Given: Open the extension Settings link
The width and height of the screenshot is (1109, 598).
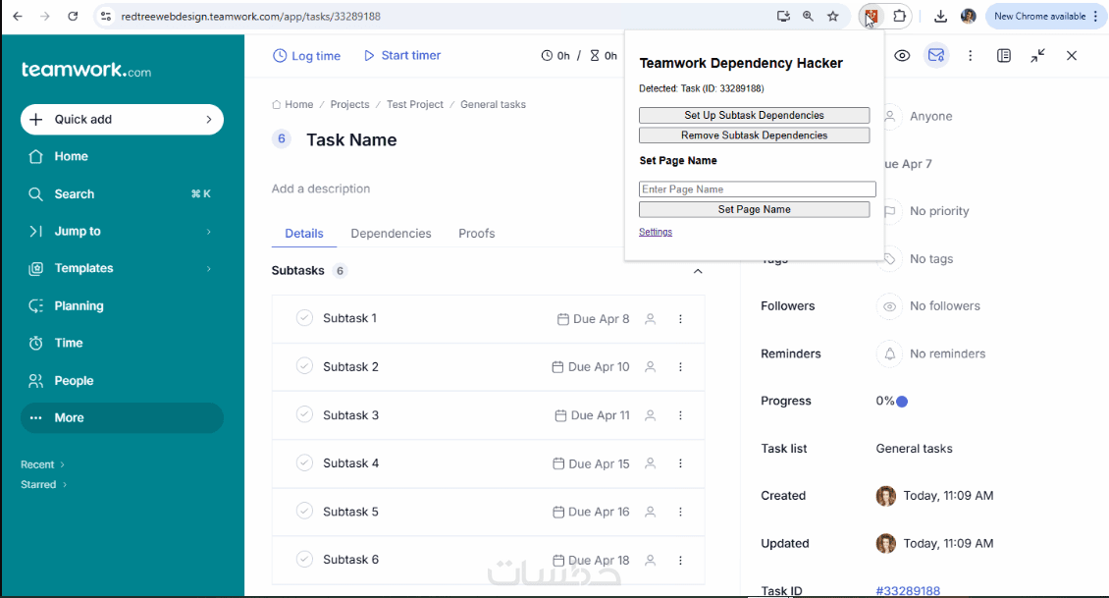Looking at the screenshot, I should click(x=656, y=233).
